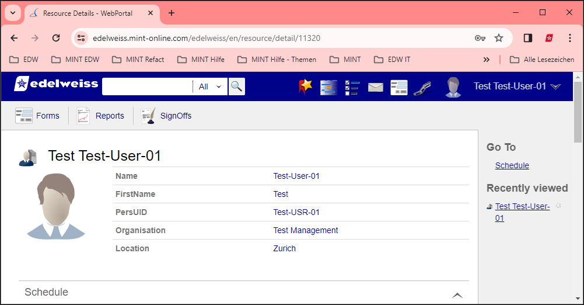
Task: Open the Forms menu item
Action: 37,116
